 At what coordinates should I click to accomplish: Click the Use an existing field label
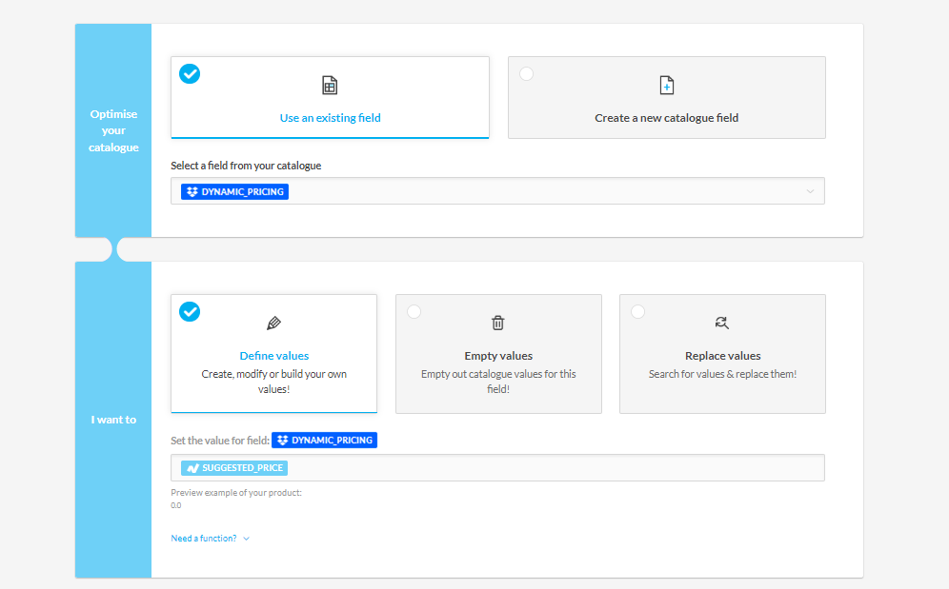(330, 118)
